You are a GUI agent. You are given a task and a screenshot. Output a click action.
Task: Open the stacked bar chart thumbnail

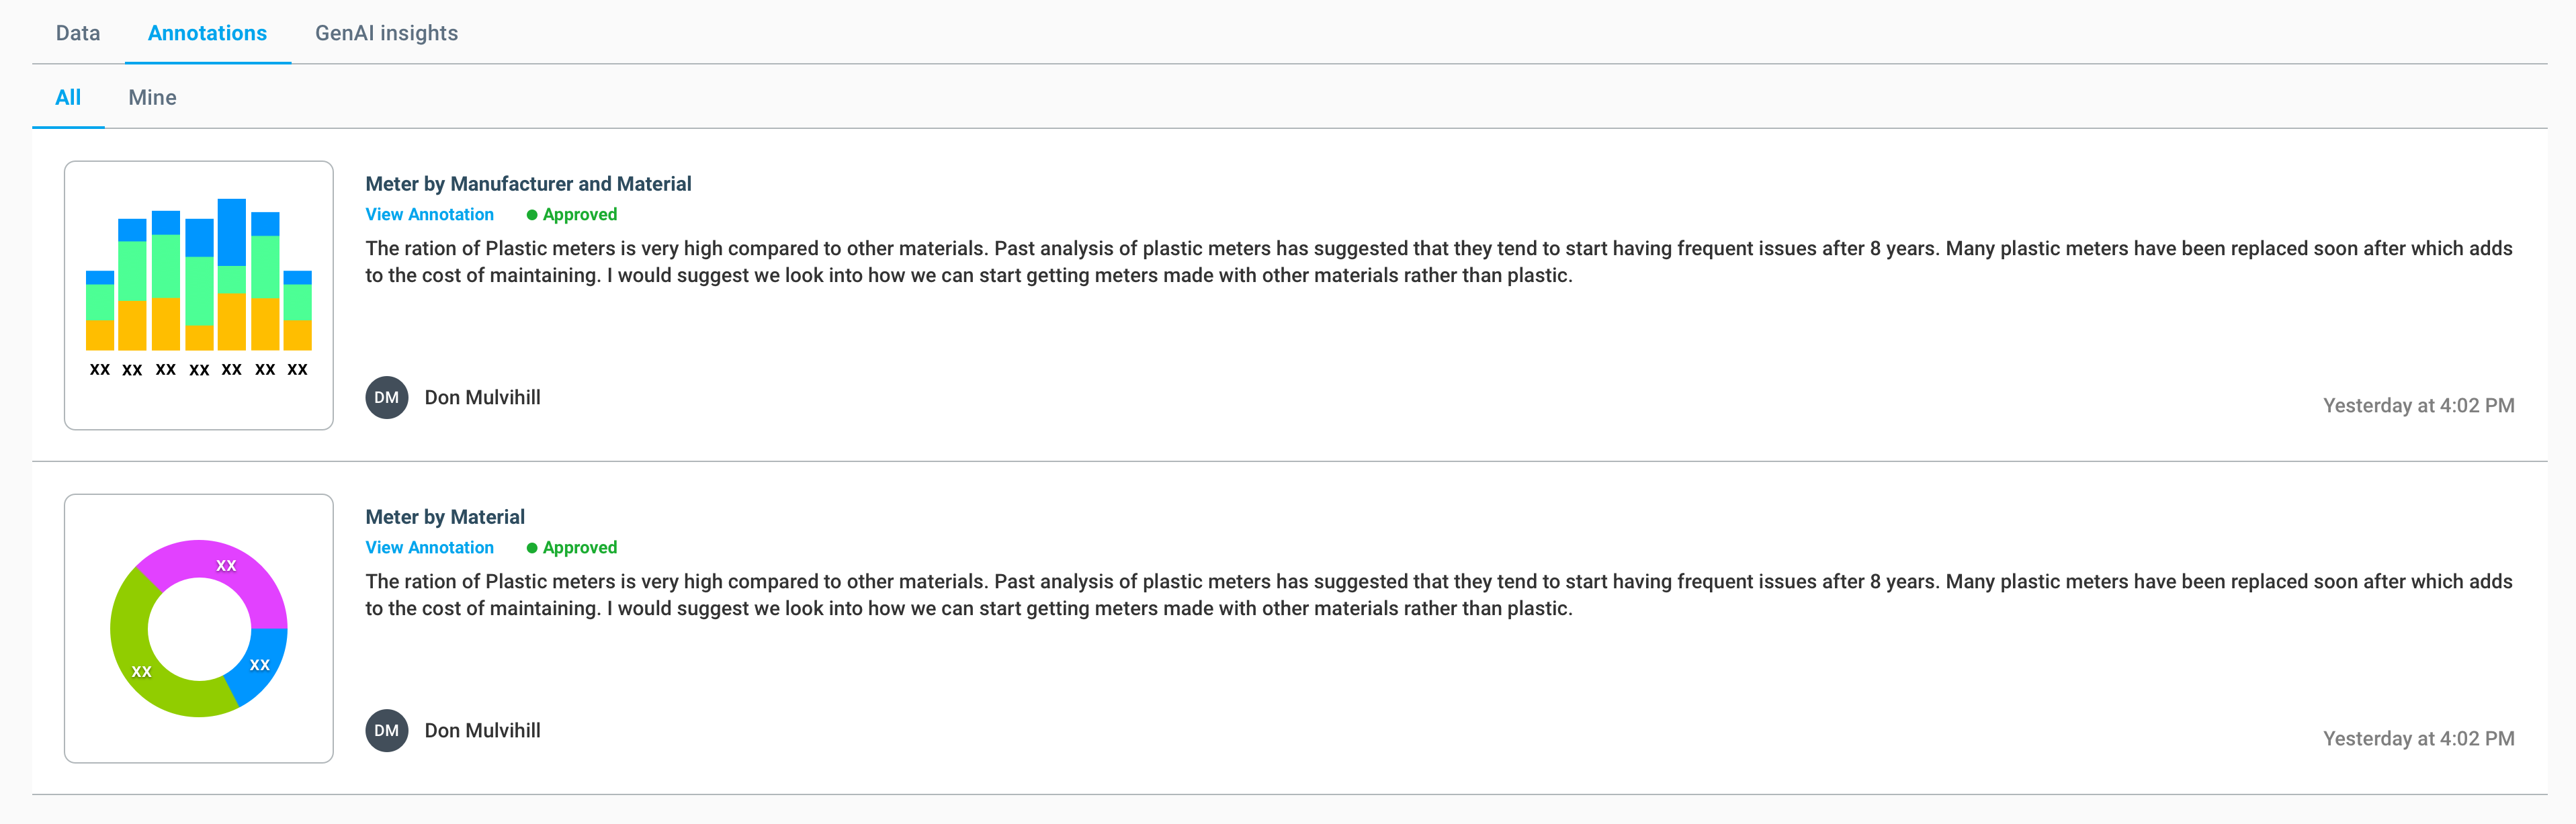pyautogui.click(x=198, y=295)
